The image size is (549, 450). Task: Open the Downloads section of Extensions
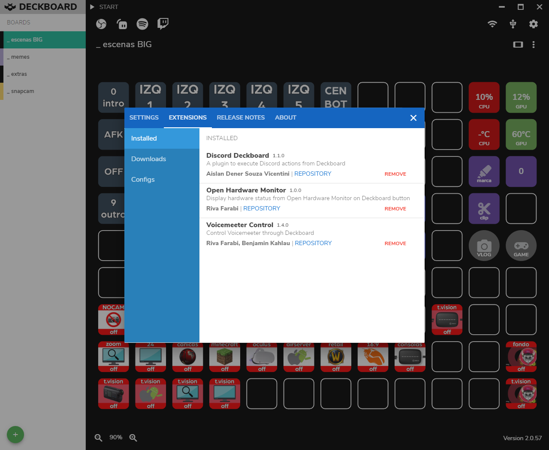148,159
